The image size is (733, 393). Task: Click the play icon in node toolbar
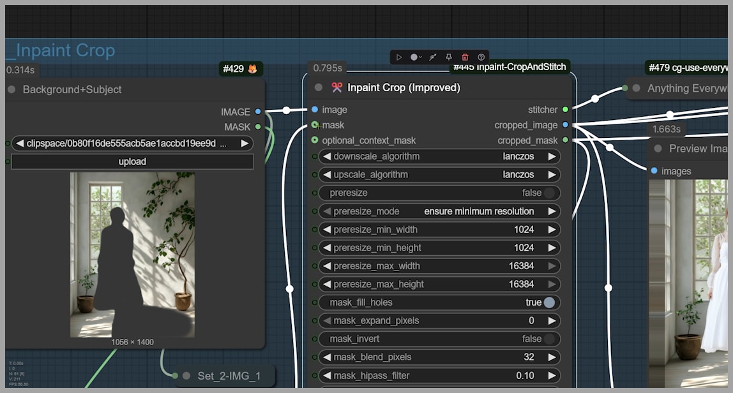[x=399, y=57]
